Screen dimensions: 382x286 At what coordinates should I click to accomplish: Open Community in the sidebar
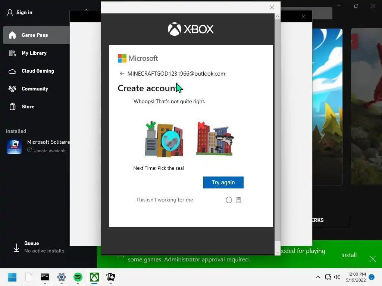[x=37, y=89]
